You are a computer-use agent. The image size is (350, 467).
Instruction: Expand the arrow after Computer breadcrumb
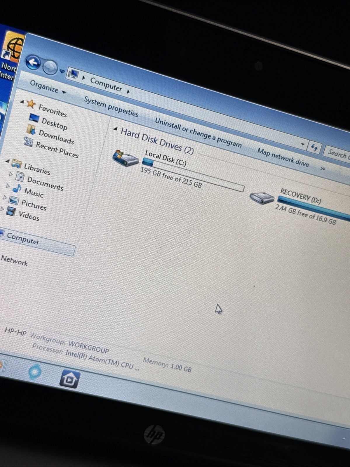pos(128,91)
